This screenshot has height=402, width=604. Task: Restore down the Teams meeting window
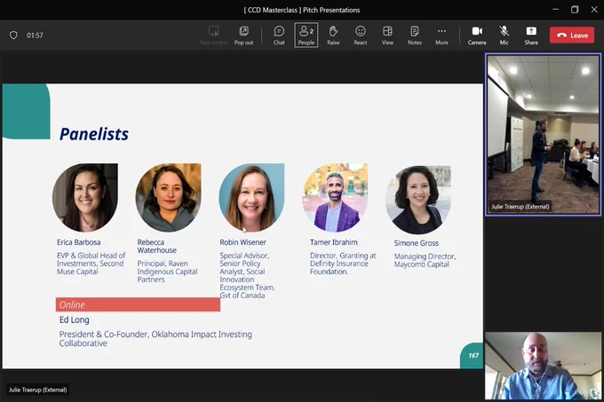(575, 10)
